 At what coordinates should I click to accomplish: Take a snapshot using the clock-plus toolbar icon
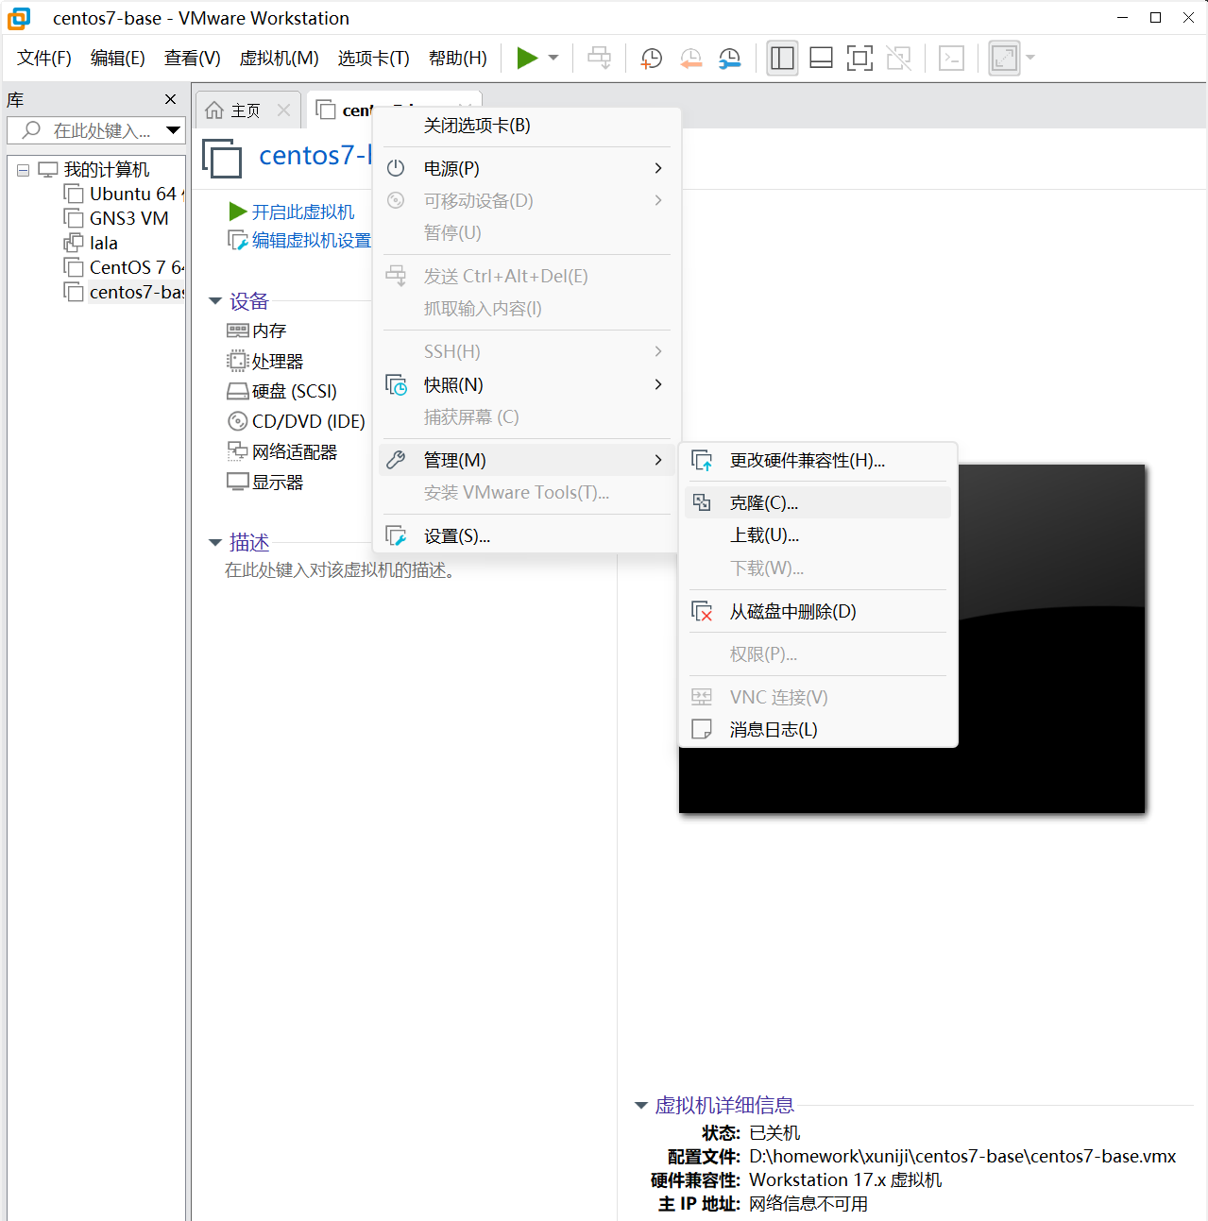coord(651,58)
